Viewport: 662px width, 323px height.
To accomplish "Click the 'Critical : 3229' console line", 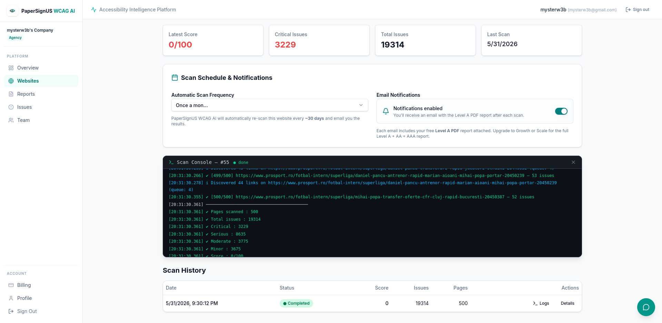I will click(x=208, y=227).
